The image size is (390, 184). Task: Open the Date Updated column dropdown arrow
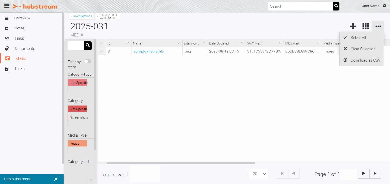point(242,43)
